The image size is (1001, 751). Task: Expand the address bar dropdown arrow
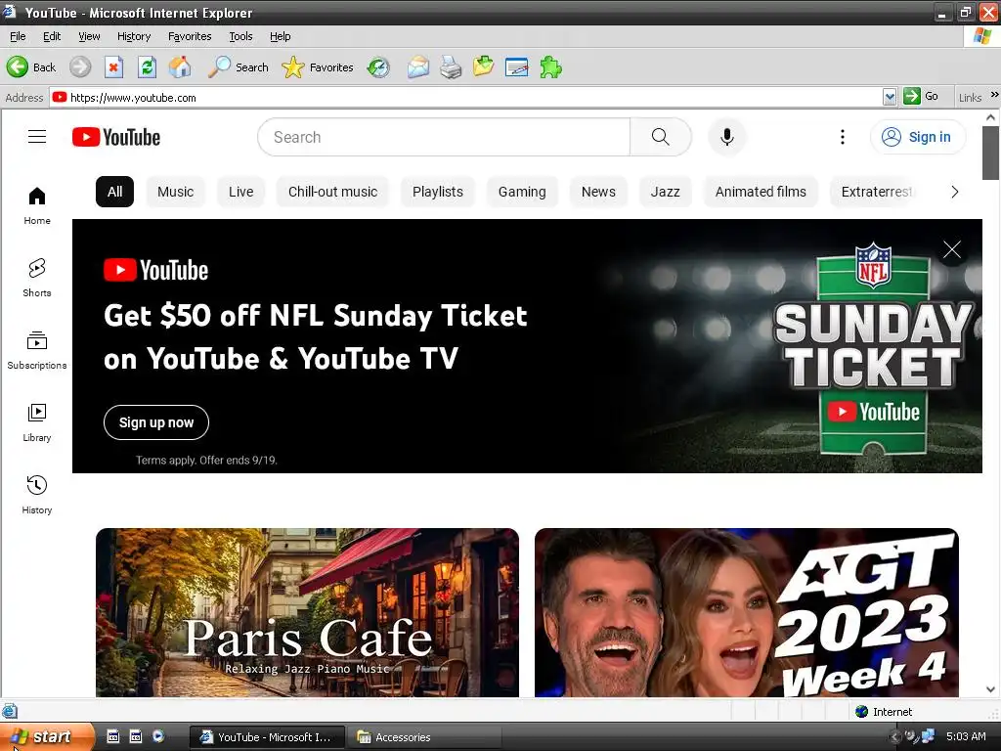890,97
